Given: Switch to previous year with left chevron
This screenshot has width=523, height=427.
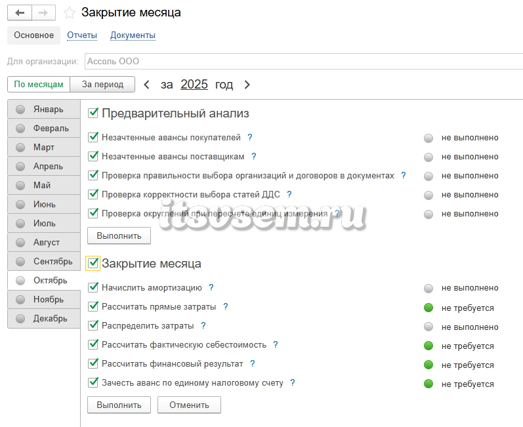Looking at the screenshot, I should pyautogui.click(x=146, y=85).
